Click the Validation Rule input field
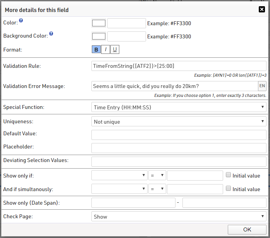Viewport: 270px width, 238px height. coord(179,66)
